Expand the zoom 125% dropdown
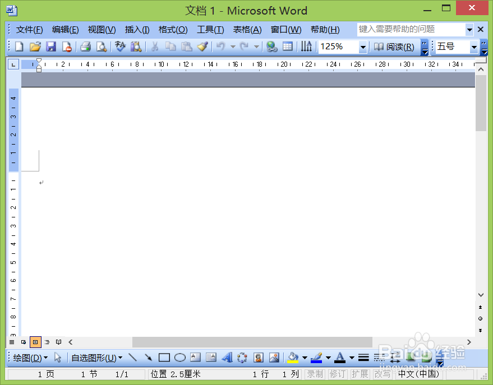This screenshot has height=385, width=493. pos(363,47)
